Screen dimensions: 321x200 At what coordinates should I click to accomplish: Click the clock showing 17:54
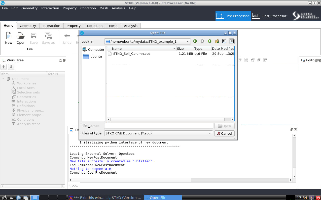coord(302,198)
